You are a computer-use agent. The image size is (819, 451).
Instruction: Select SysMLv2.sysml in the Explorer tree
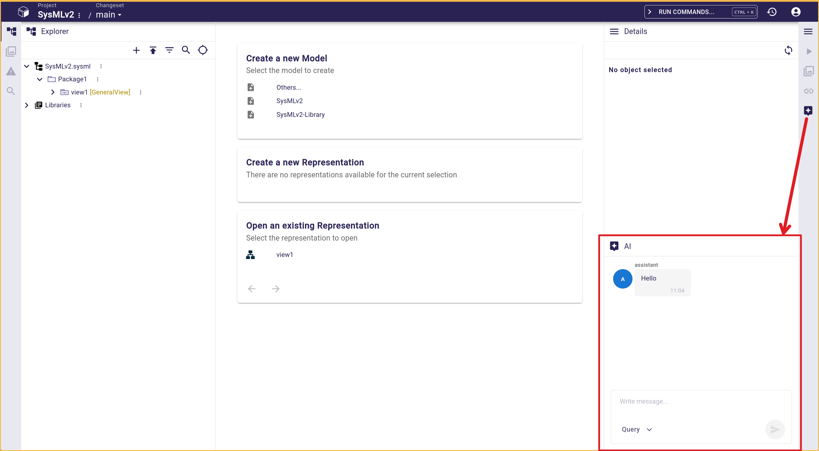pos(68,66)
